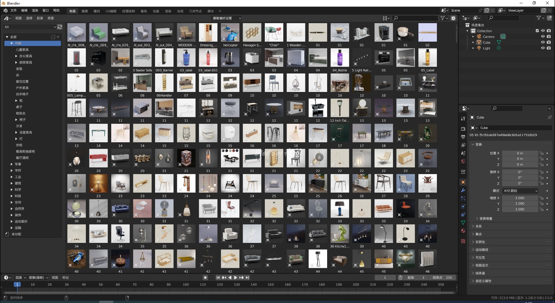Open the Render properties tab
This screenshot has width=555, height=303.
[463, 129]
